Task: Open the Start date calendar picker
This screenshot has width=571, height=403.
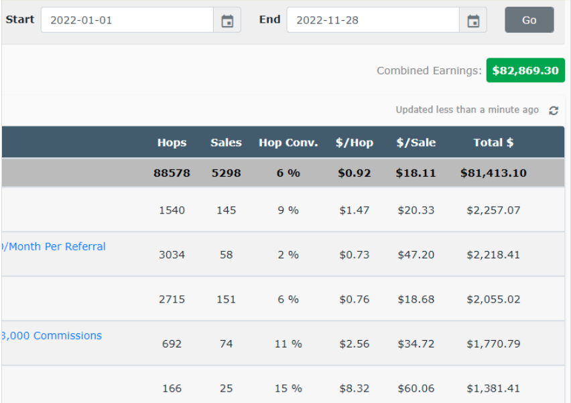Action: [x=227, y=21]
